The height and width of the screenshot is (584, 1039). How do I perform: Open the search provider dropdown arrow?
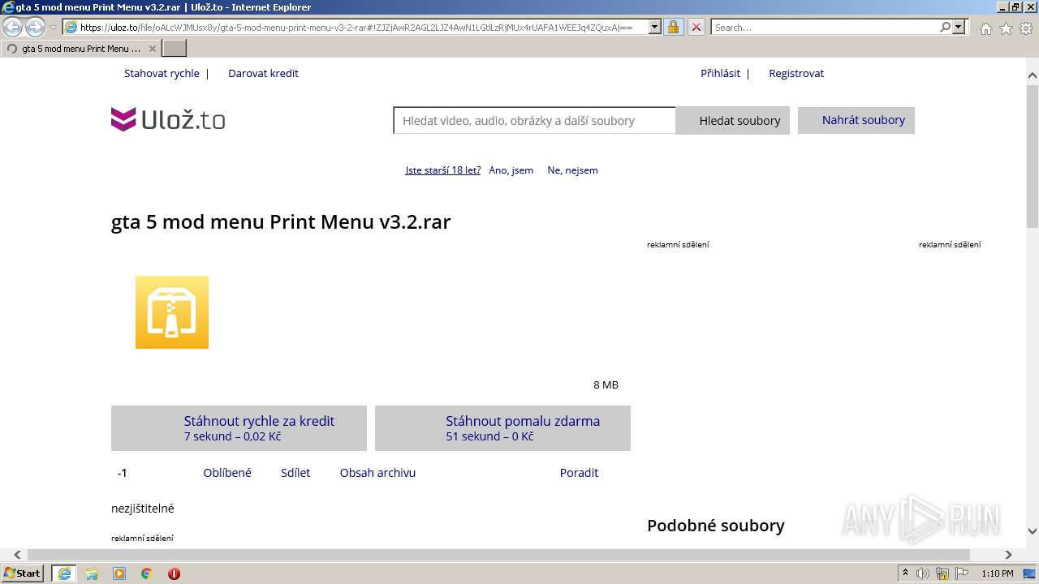coord(959,27)
